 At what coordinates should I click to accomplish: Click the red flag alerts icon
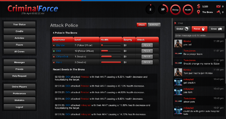tap(218, 12)
